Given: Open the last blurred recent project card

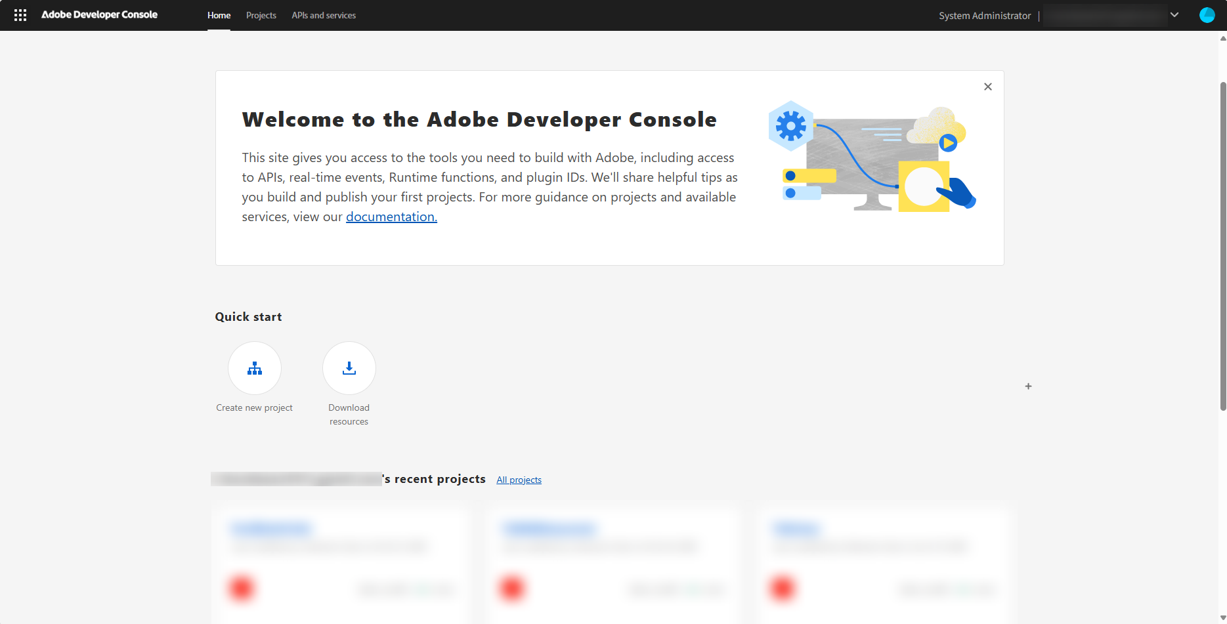Looking at the screenshot, I should tap(884, 564).
